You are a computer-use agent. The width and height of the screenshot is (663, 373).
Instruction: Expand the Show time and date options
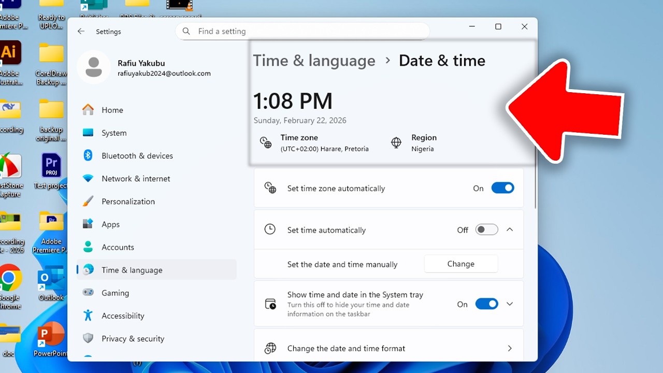click(510, 304)
